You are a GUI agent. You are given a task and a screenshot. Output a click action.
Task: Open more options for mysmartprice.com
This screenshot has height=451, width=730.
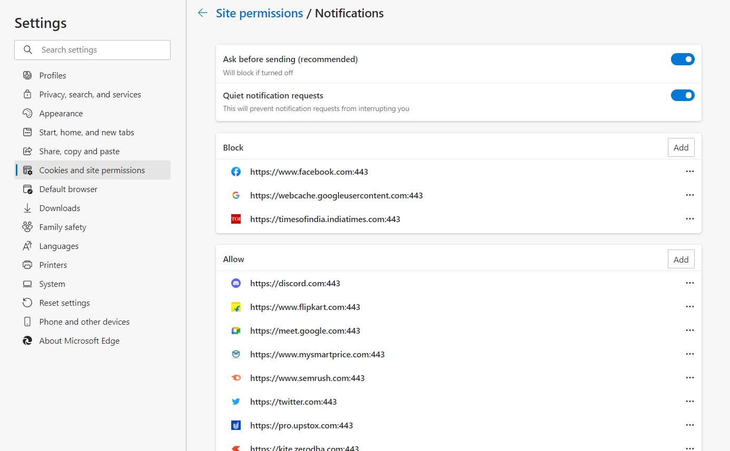coord(690,354)
